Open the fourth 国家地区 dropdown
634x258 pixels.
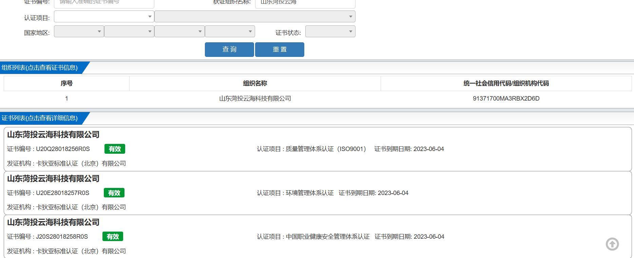tap(230, 31)
